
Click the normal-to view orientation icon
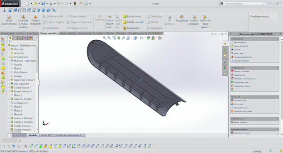coord(4,10)
